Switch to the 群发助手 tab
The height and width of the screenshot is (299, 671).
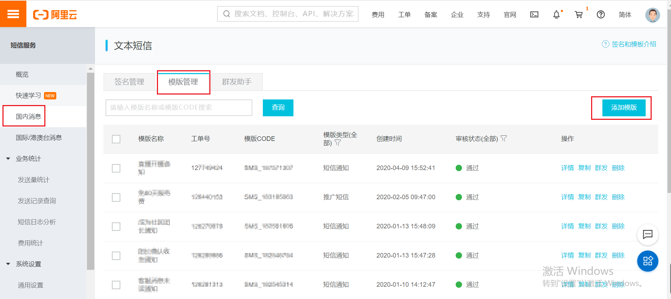tap(237, 82)
